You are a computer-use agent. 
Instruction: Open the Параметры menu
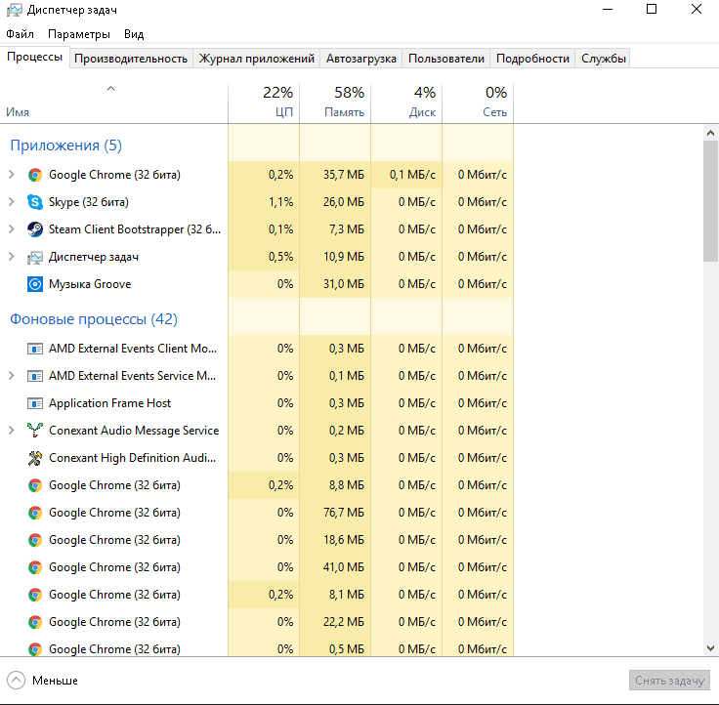click(x=79, y=34)
